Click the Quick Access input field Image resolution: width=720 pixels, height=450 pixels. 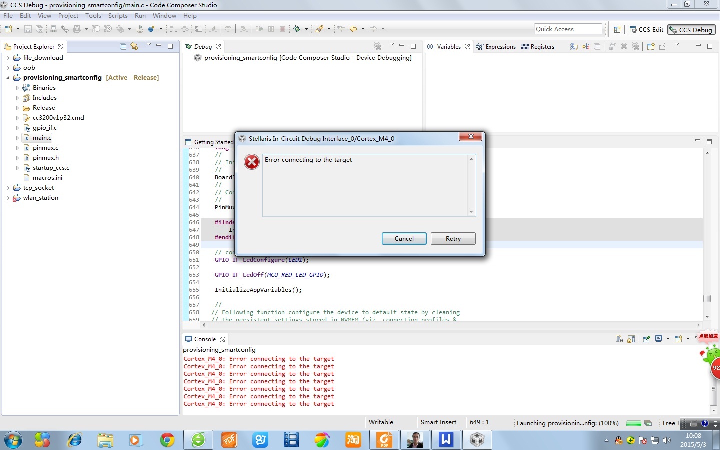(568, 29)
